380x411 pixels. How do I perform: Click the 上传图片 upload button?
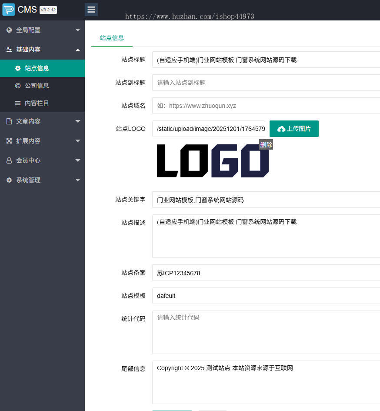pyautogui.click(x=294, y=129)
